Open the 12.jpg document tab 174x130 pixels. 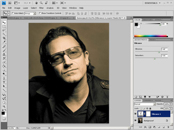pyautogui.click(x=65, y=18)
